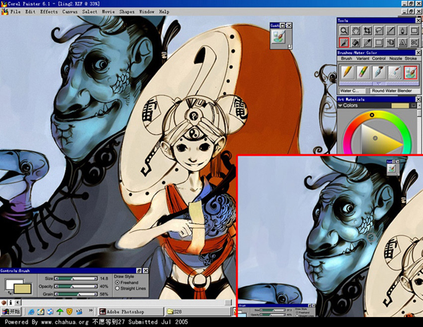Image resolution: width=423 pixels, height=327 pixels.
Task: Choose the Pencil brush icon
Action: 347,73
